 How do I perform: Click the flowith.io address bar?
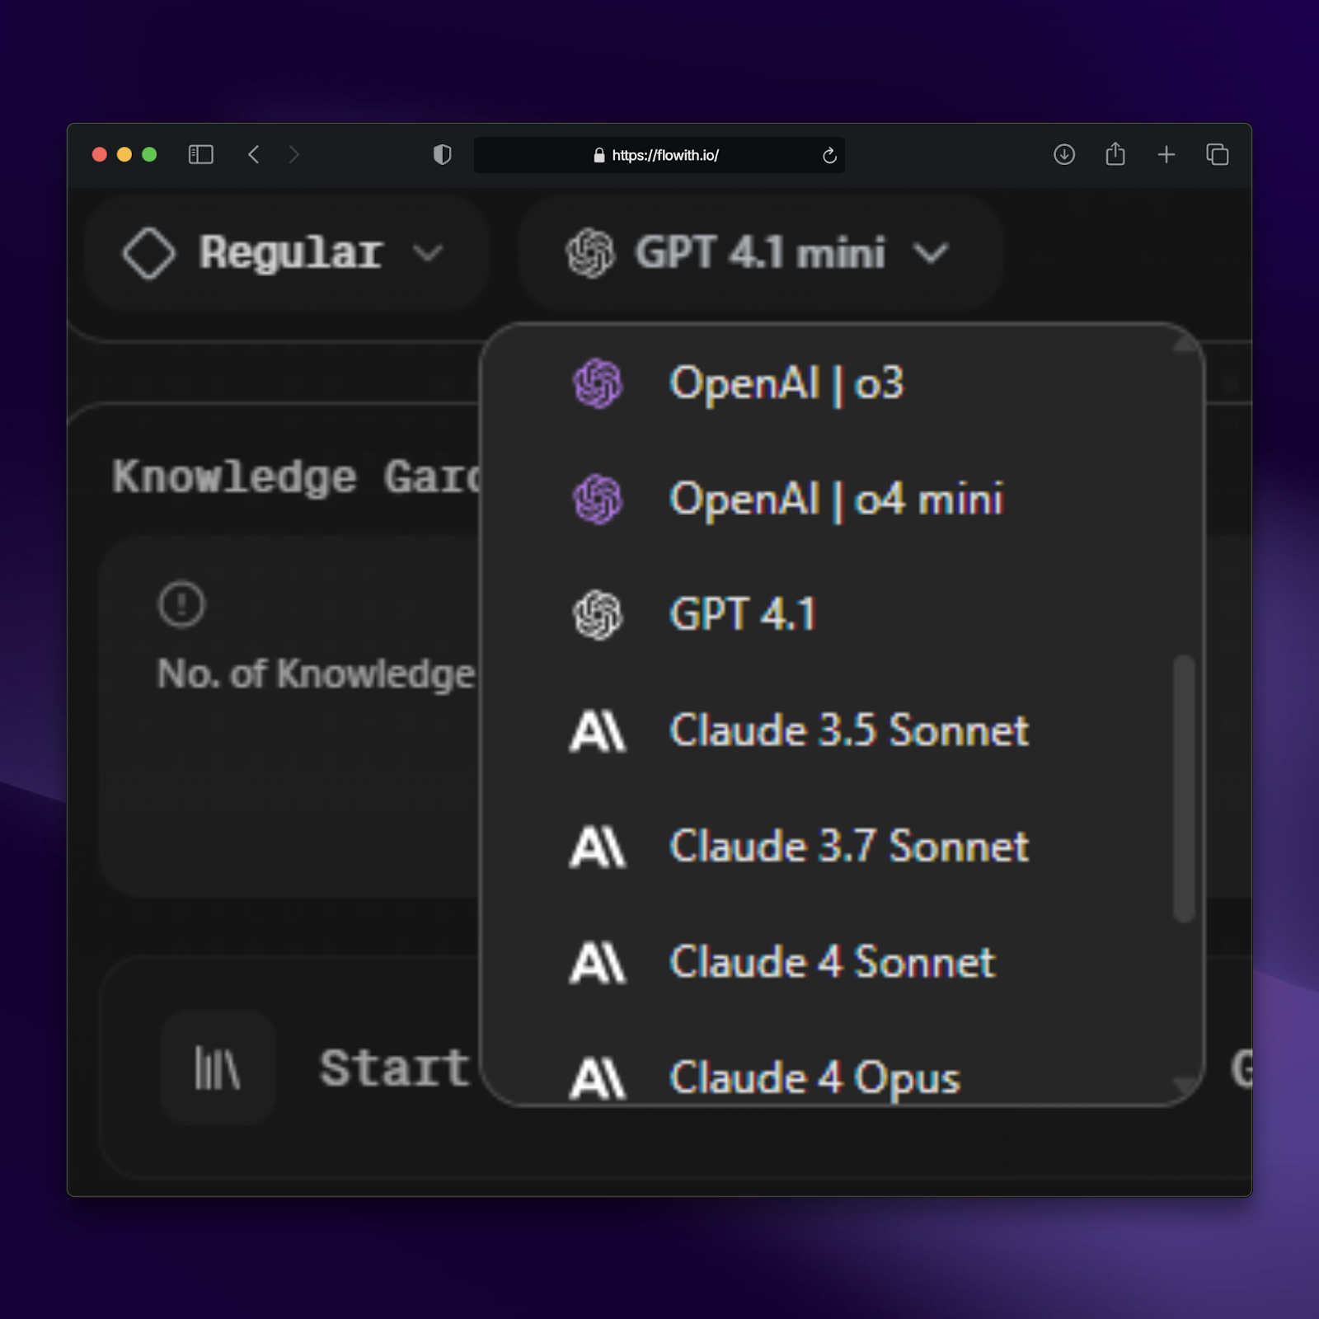pos(664,156)
